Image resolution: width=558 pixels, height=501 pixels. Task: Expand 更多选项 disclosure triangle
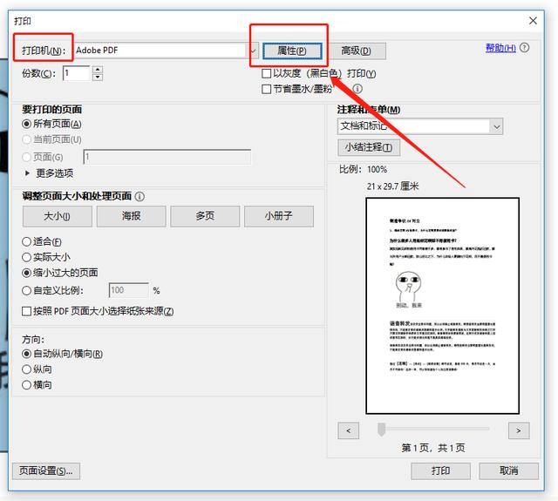point(27,173)
